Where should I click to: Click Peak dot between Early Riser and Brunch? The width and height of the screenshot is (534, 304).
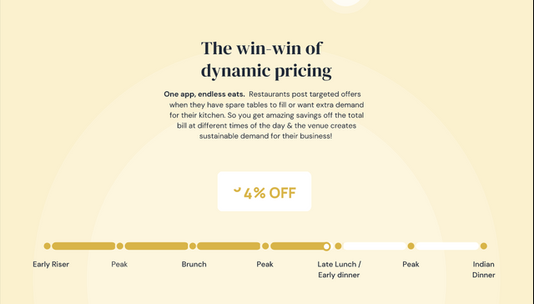click(x=120, y=246)
